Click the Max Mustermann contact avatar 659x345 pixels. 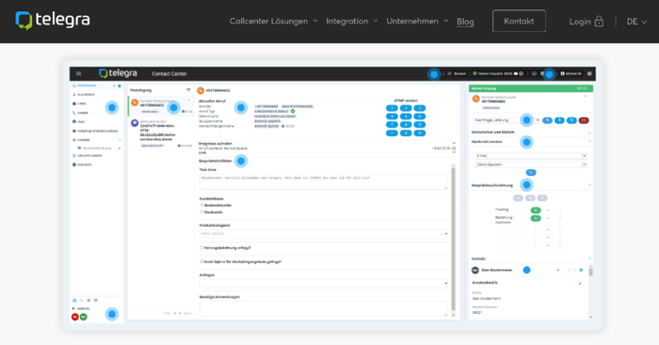475,271
